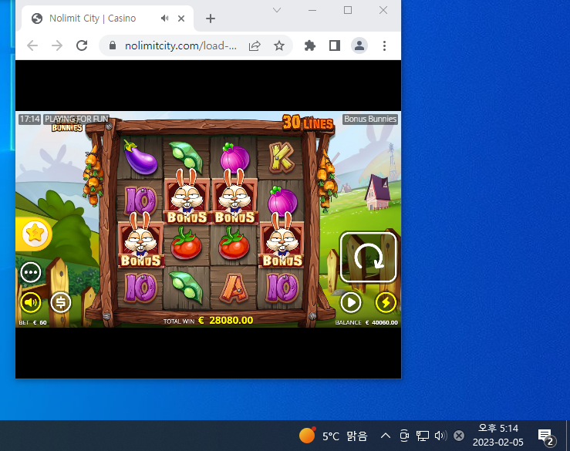570x451 pixels.
Task: Open the weather widget showing 5°C
Action: (x=333, y=436)
